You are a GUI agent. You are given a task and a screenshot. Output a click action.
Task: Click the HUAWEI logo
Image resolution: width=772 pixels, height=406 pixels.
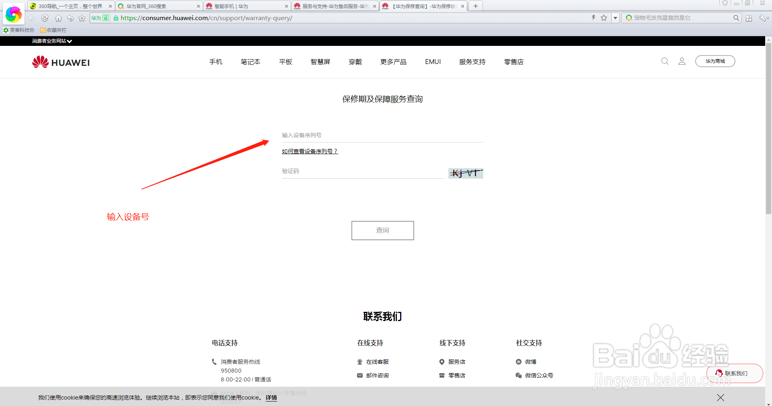(60, 62)
